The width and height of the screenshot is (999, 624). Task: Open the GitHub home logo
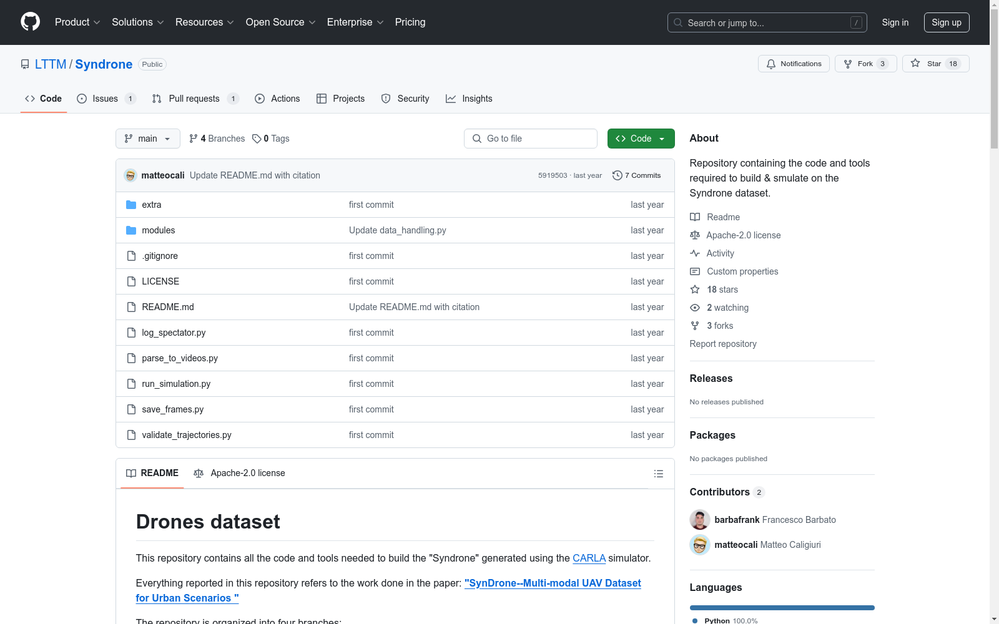coord(30,22)
